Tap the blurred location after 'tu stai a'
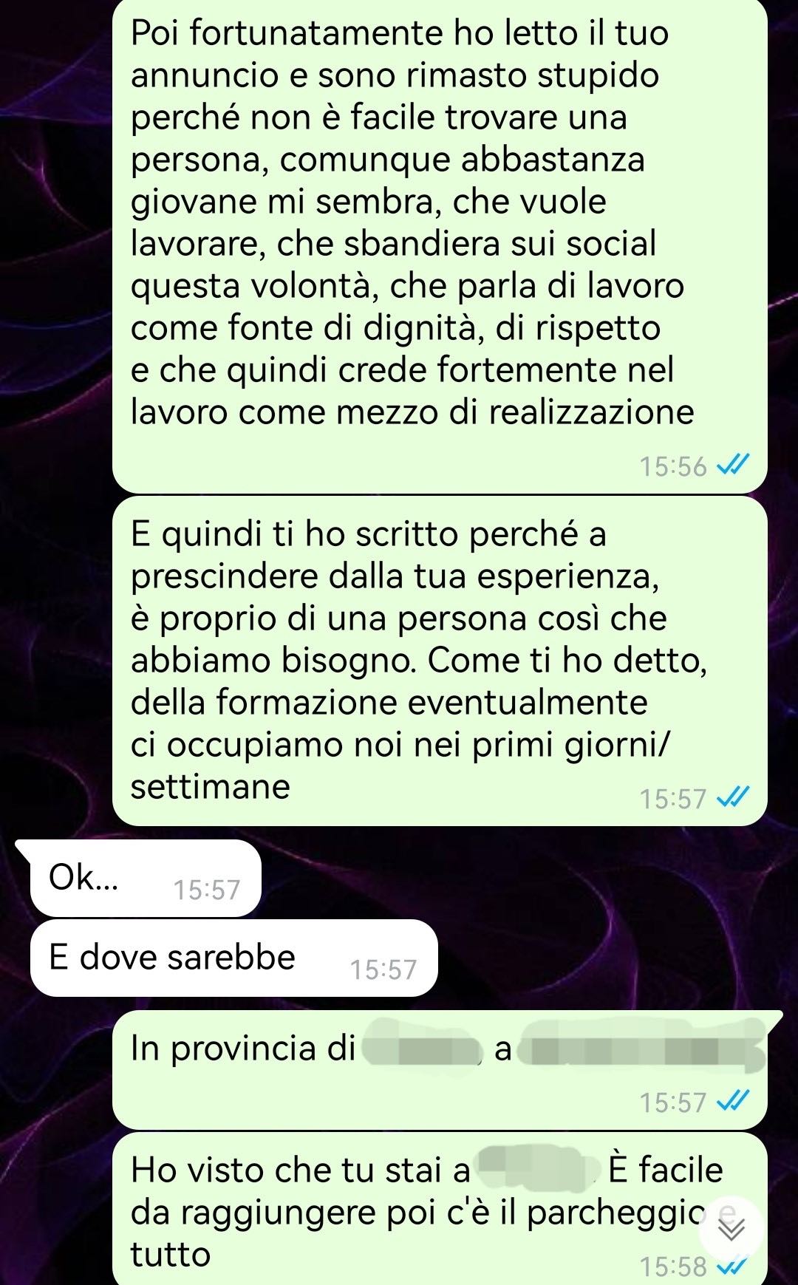The height and width of the screenshot is (1285, 798). pos(540,1170)
